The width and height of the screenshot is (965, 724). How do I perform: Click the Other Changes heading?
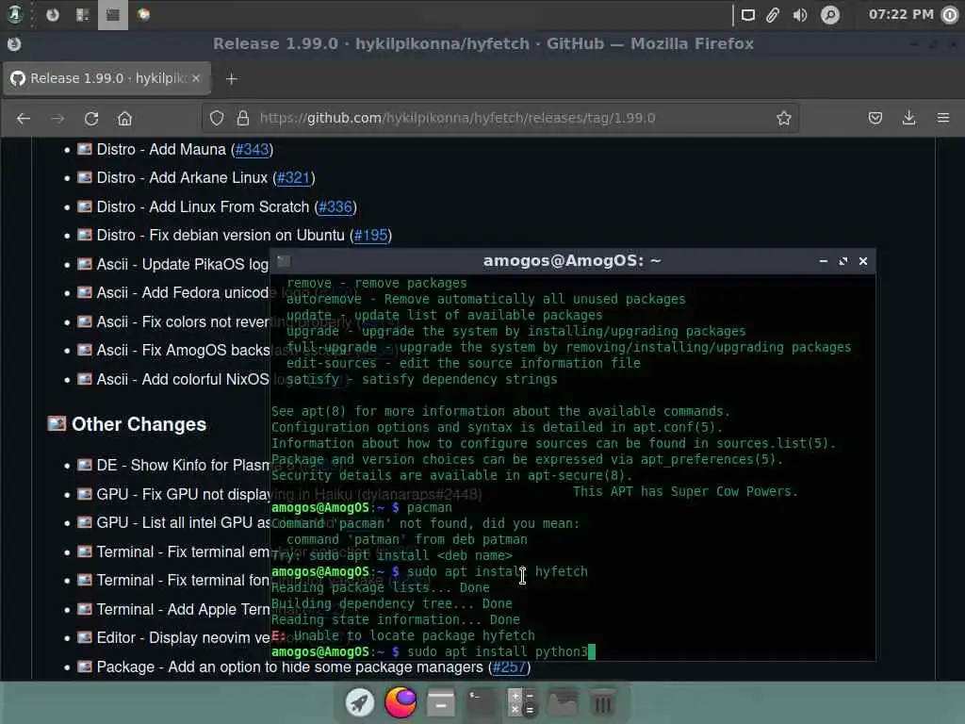(x=139, y=425)
